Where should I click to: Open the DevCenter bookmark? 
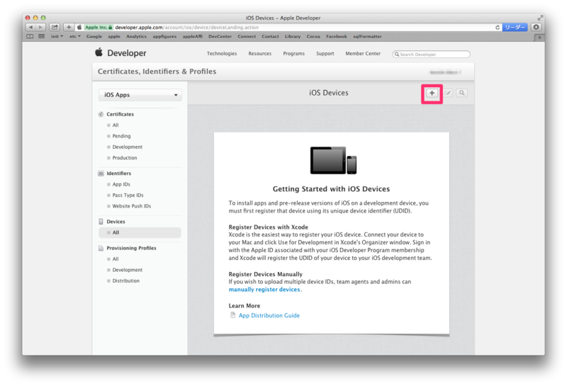(x=220, y=37)
